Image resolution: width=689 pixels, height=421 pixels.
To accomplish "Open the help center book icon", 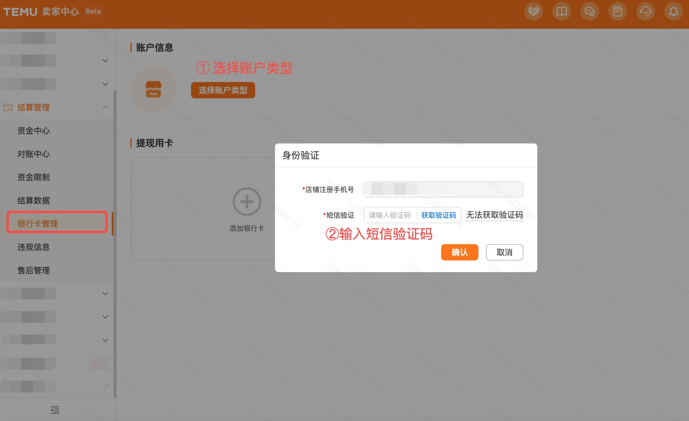I will 562,11.
